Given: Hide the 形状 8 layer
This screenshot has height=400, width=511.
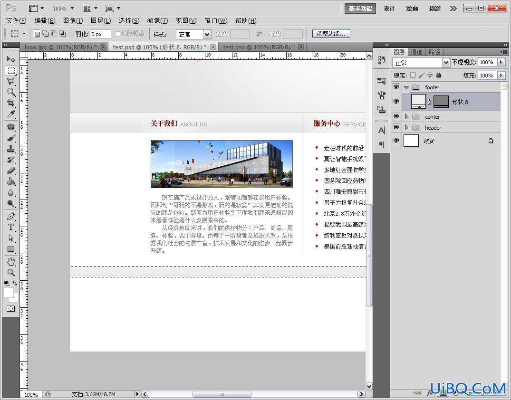Looking at the screenshot, I should pos(396,102).
